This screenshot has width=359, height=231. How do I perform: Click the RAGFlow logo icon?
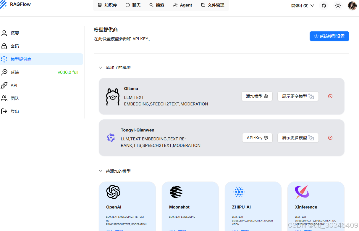click(3, 4)
